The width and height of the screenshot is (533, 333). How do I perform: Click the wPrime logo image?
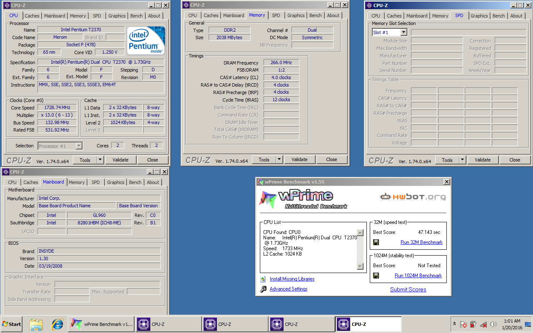303,199
